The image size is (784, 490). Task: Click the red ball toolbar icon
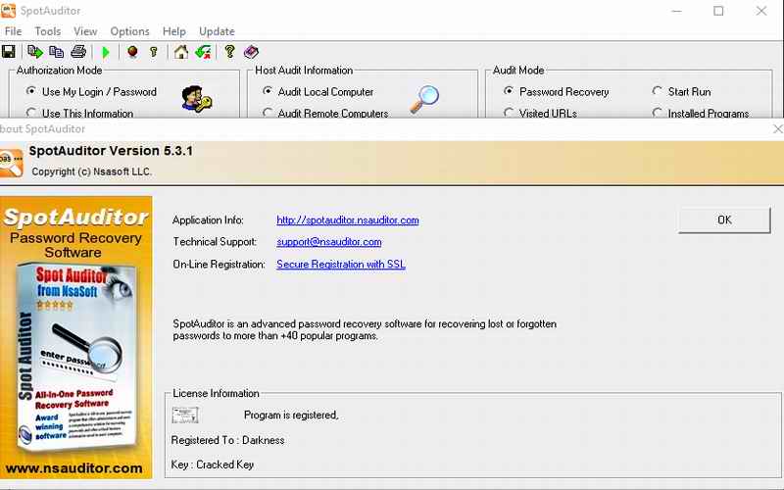click(x=132, y=52)
